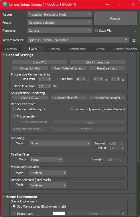Click the Reset settings button

coord(107,68)
